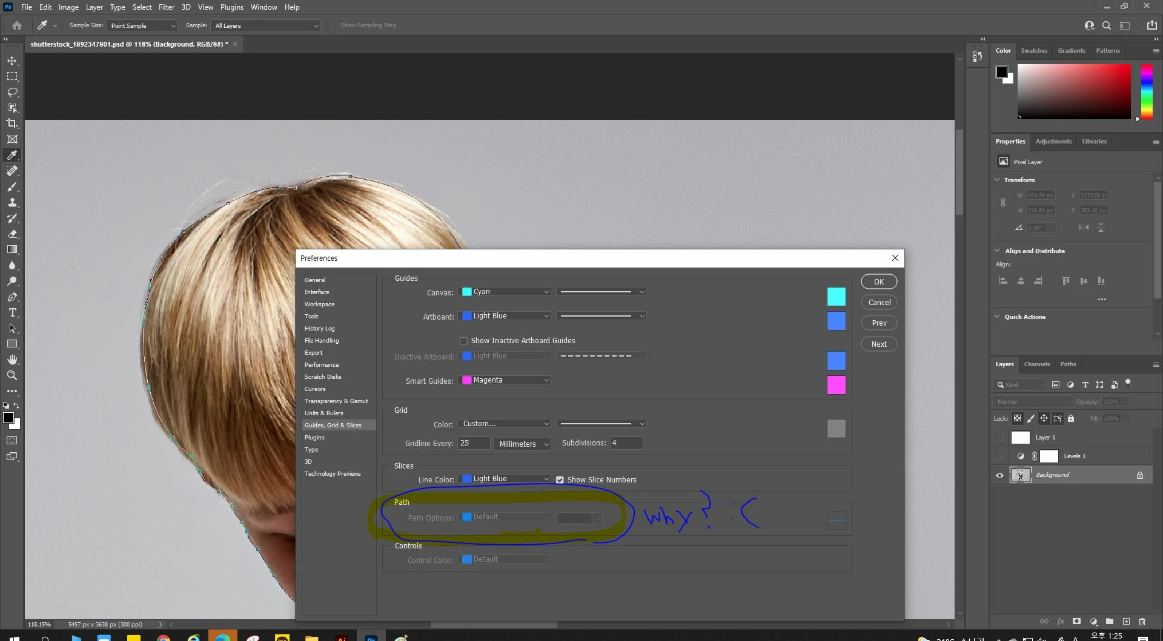Image resolution: width=1163 pixels, height=641 pixels.
Task: Click the taskbar clock
Action: click(x=1107, y=636)
